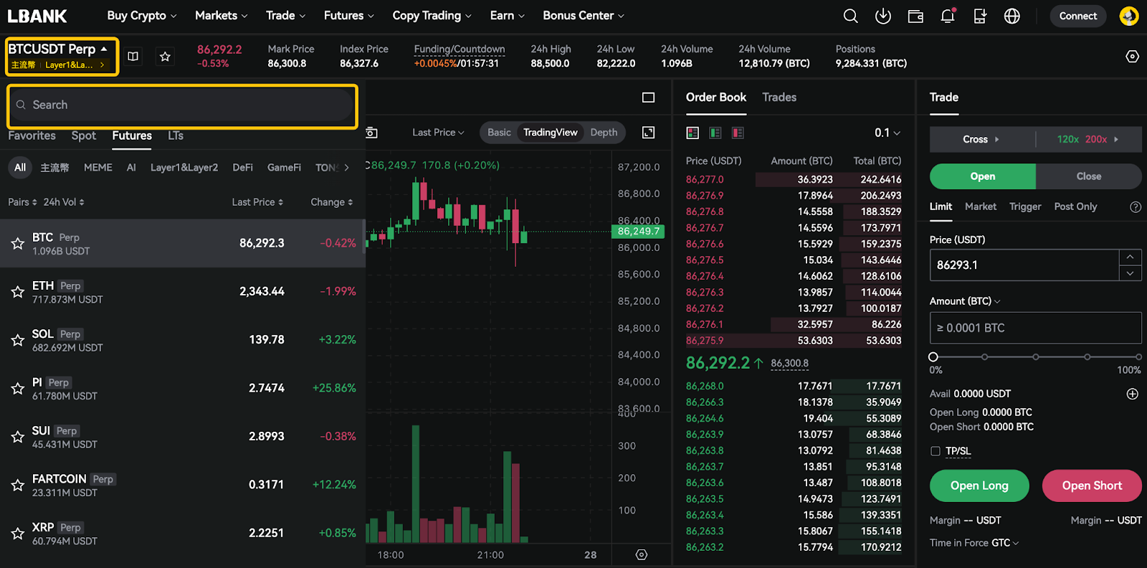This screenshot has height=568, width=1147.
Task: Increase price with stepper up arrow
Action: click(1131, 257)
